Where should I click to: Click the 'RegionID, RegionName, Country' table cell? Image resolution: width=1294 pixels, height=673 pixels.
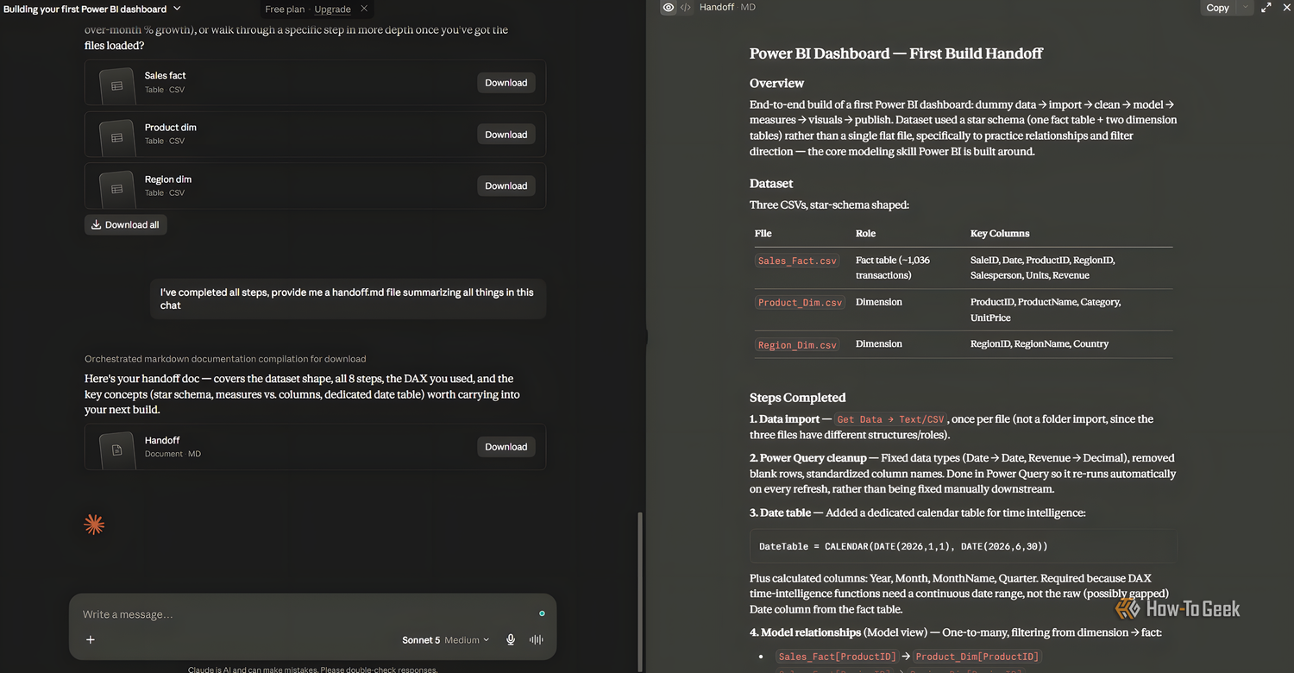click(x=1040, y=344)
